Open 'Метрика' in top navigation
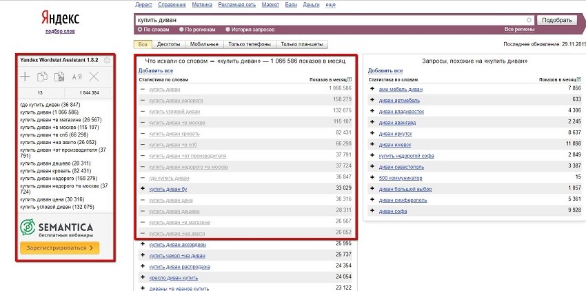 (x=202, y=5)
